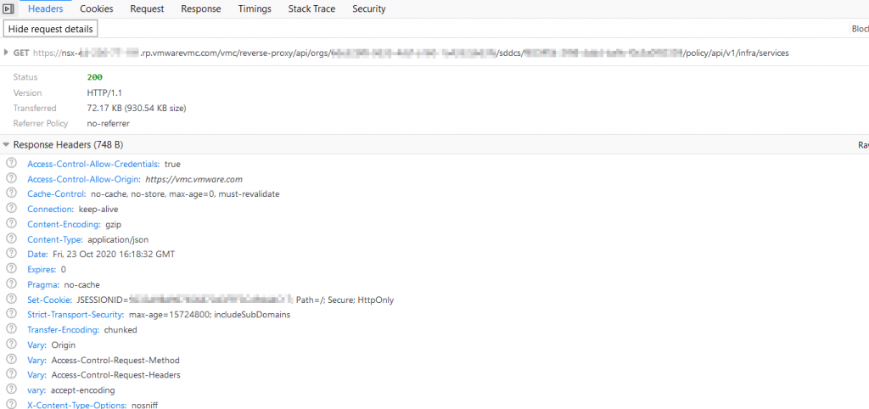The width and height of the screenshot is (869, 409).
Task: Click the toggle panel icon left of Headers tab
Action: [8, 8]
